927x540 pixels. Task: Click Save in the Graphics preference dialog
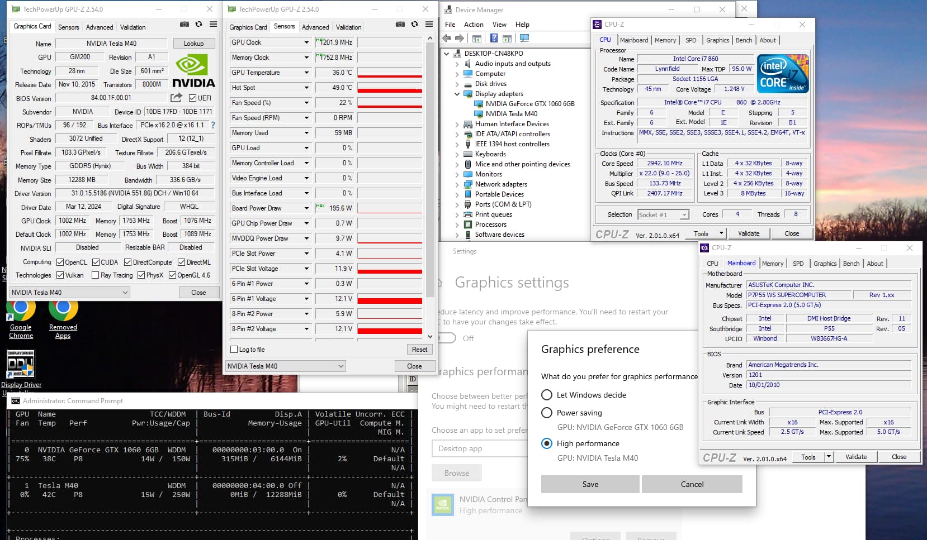(x=590, y=484)
